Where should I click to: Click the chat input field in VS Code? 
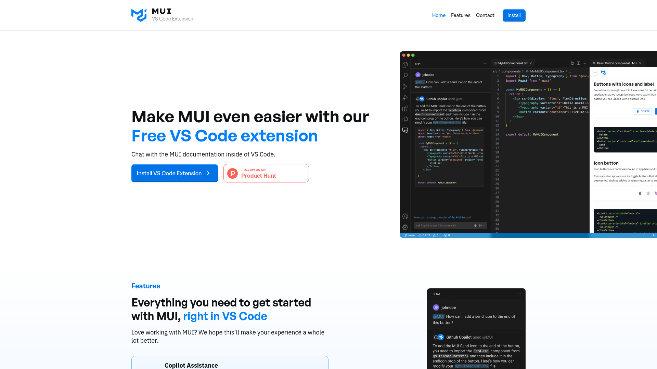(x=444, y=225)
